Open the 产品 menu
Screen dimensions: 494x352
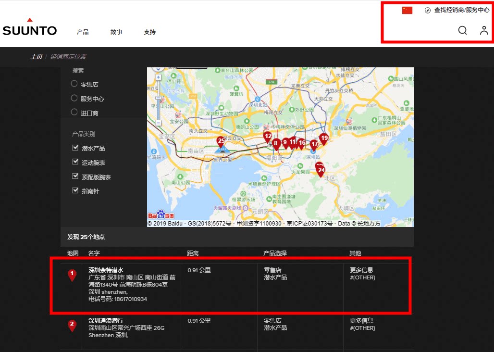pos(83,32)
